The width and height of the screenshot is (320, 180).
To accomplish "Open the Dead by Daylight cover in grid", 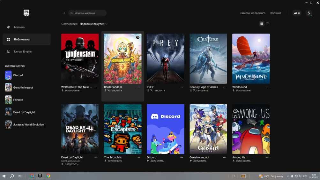I will coord(80,129).
